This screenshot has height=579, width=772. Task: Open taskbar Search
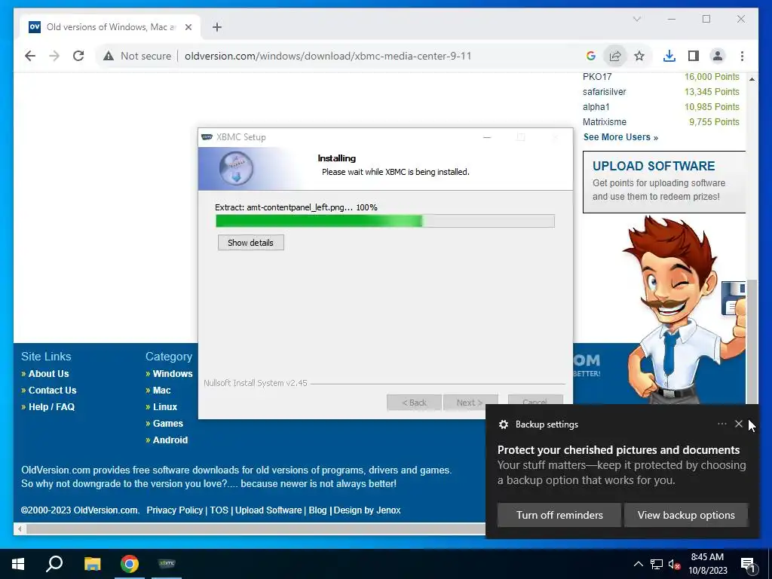point(54,564)
